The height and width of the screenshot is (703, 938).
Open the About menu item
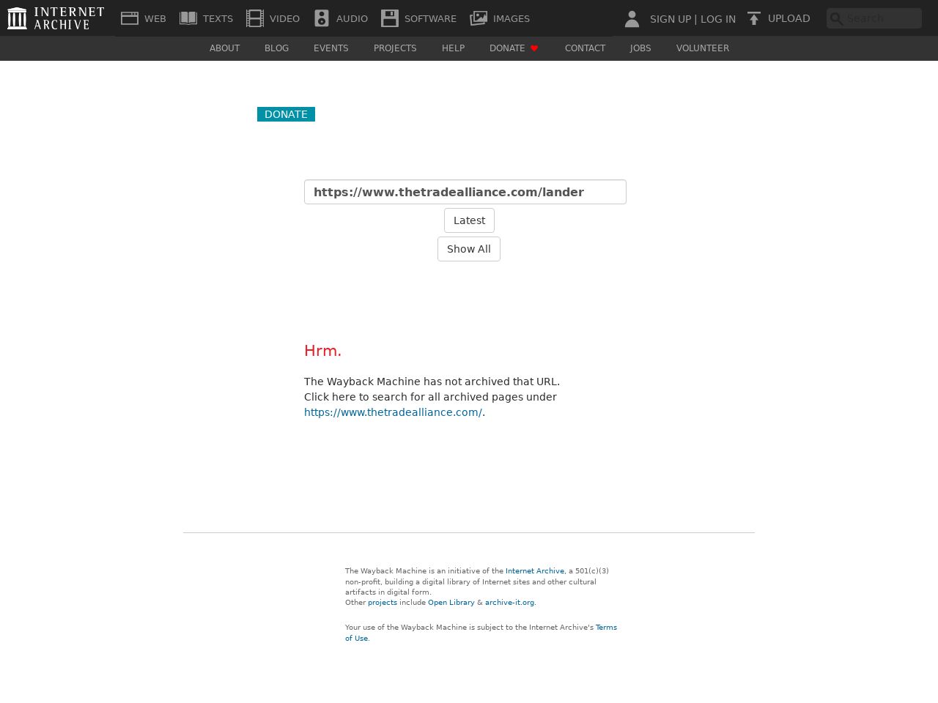(224, 48)
